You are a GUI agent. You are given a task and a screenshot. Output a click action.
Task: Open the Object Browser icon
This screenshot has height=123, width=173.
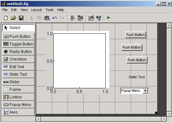coord(98,18)
